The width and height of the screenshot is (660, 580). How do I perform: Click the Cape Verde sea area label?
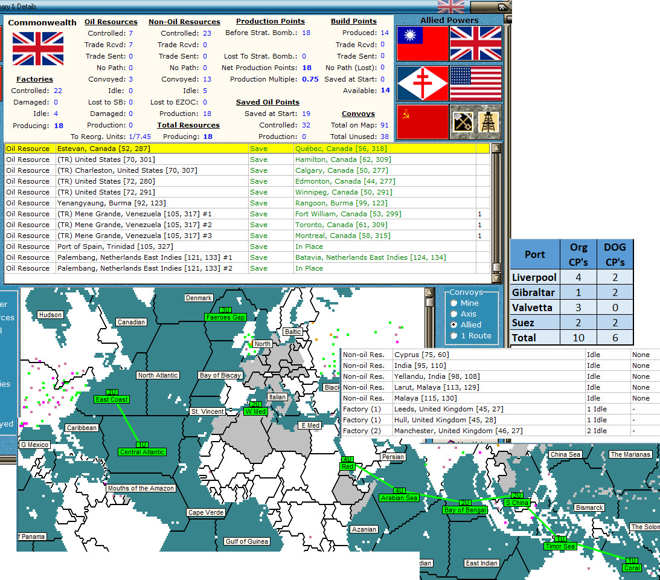point(206,512)
